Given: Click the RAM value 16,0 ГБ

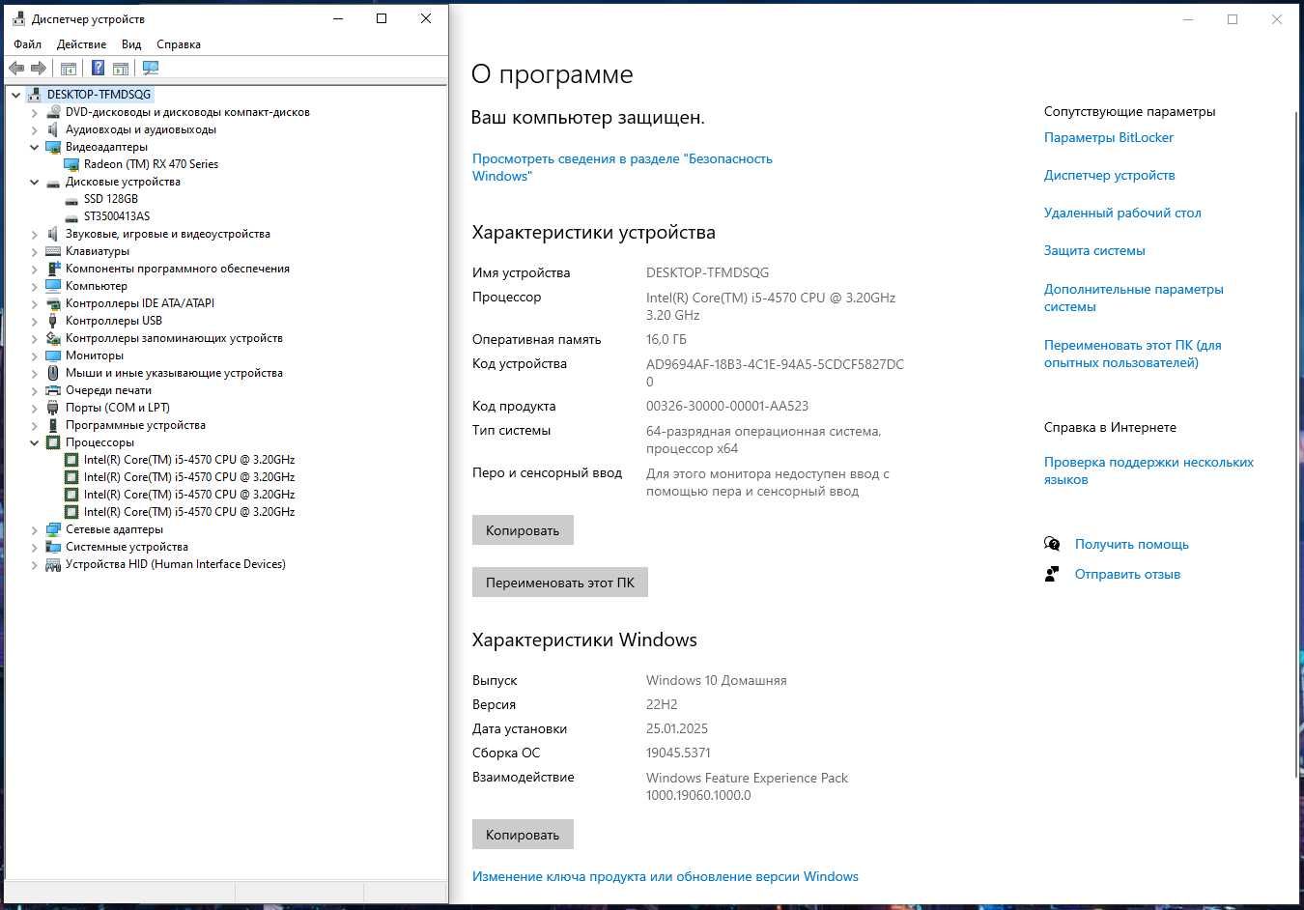Looking at the screenshot, I should tap(666, 339).
